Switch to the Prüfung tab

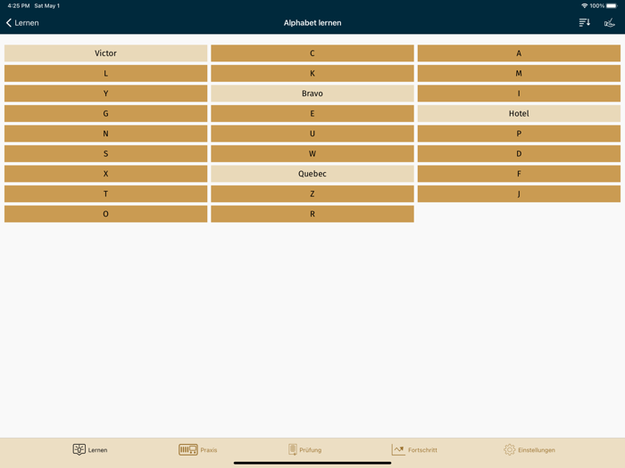tap(305, 449)
